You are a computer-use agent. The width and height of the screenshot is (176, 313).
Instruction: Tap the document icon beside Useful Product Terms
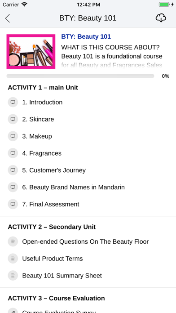pyautogui.click(x=13, y=259)
